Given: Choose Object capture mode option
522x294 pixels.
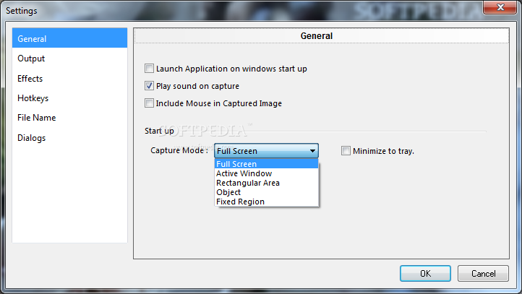Looking at the screenshot, I should (266, 192).
